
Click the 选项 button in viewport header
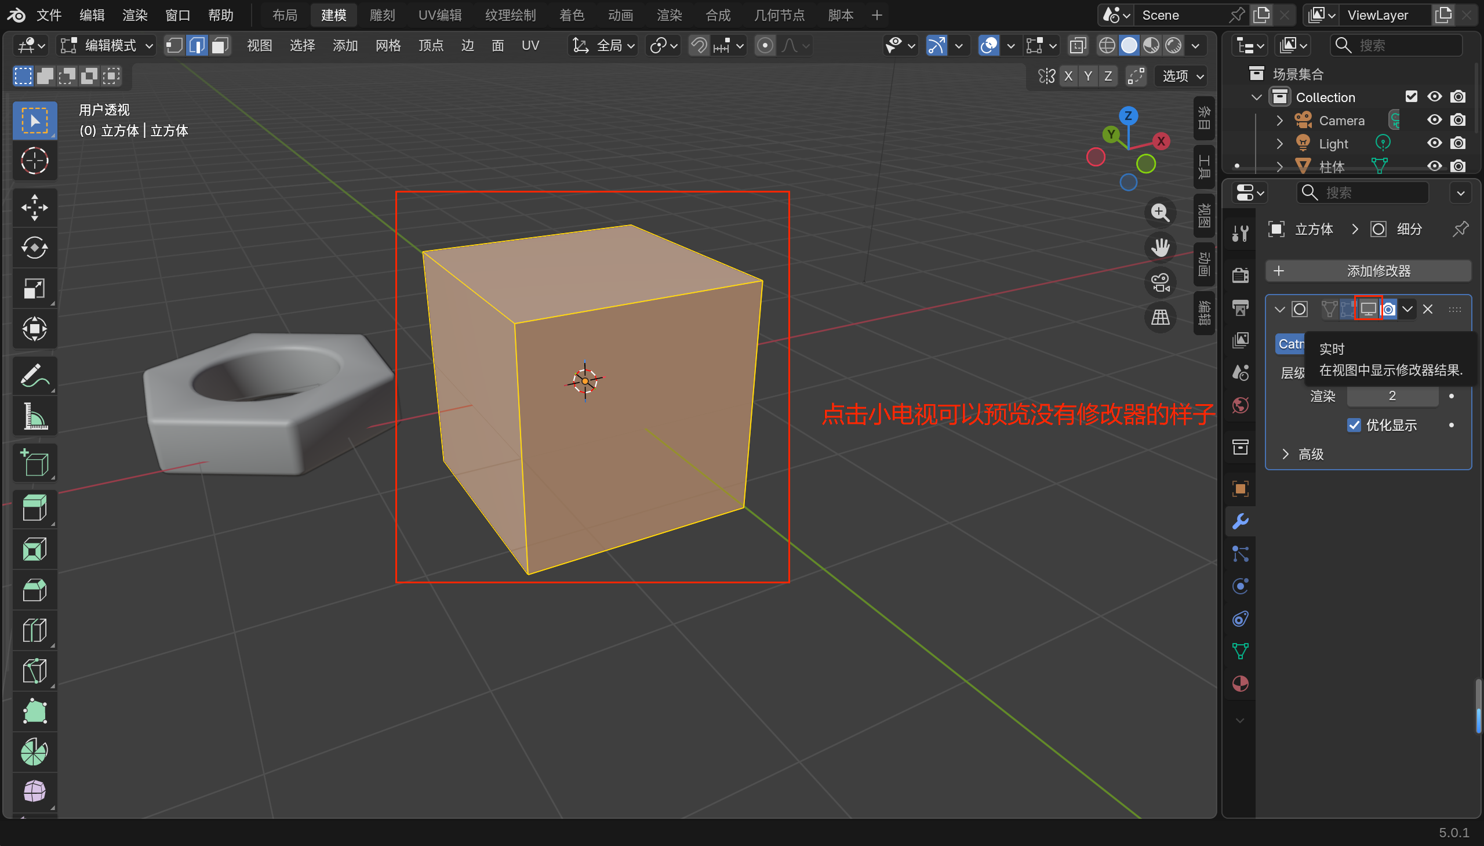(1182, 76)
